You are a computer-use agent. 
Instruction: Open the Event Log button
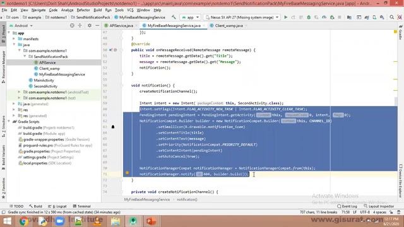pos(347,206)
